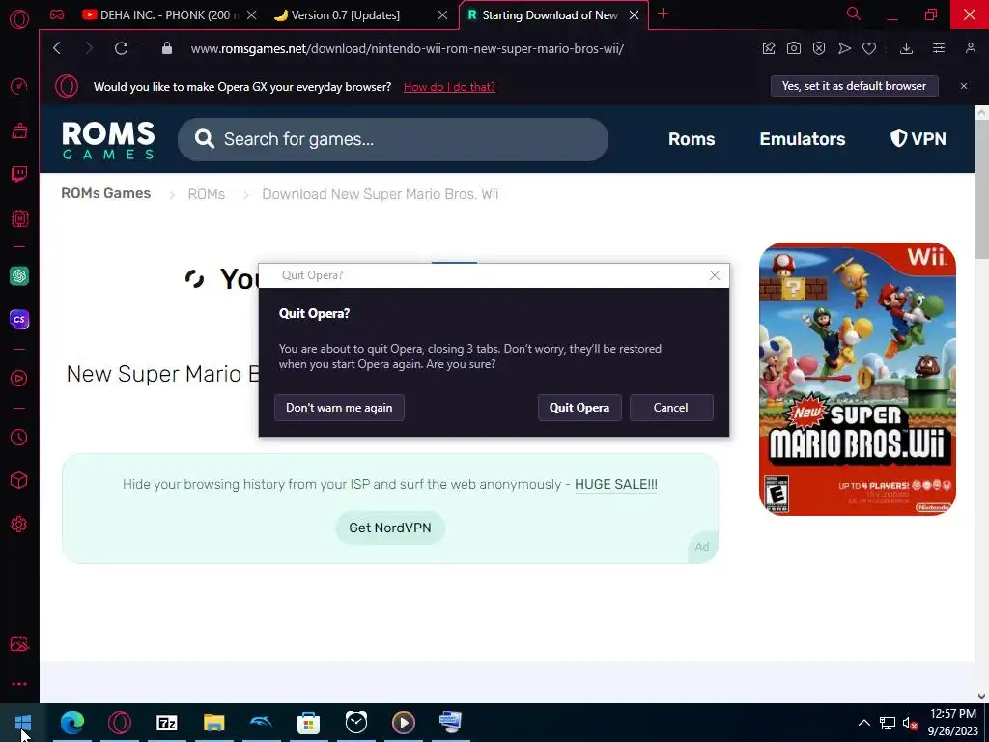Click the Search for games field

pos(393,139)
